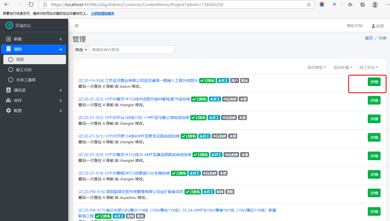Click the 库存 inventory icon
The height and width of the screenshot is (221, 390).
point(8,100)
